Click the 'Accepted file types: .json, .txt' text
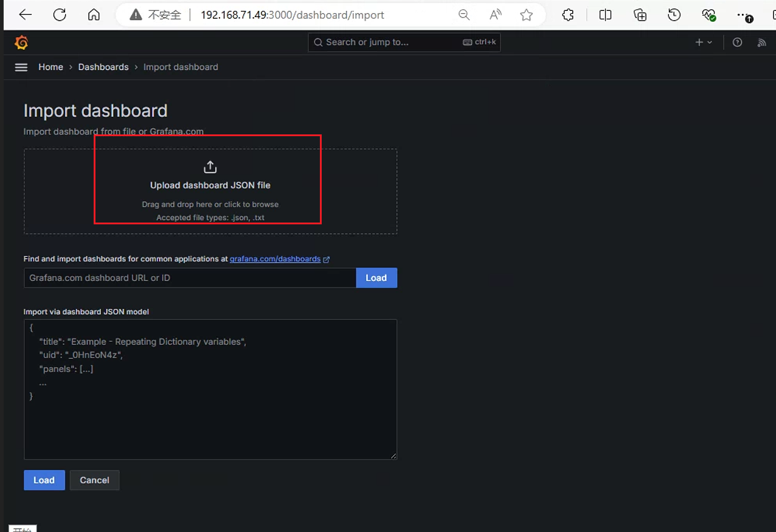This screenshot has width=776, height=532. point(210,218)
